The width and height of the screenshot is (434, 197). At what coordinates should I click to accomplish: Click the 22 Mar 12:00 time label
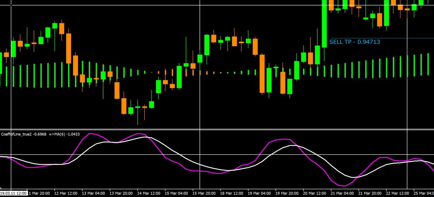398,194
